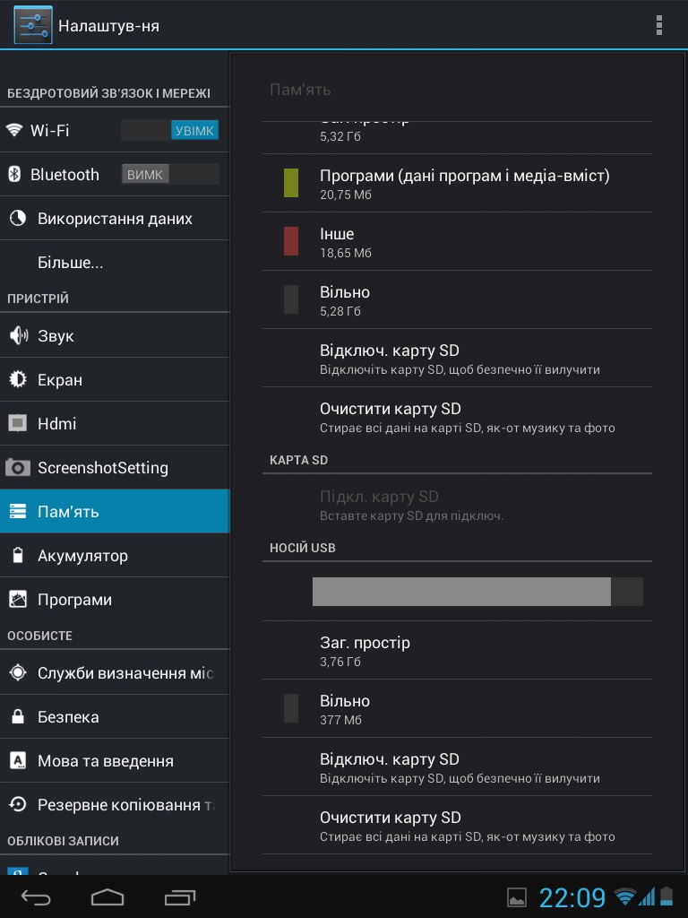Turn off the Wi-Fi switch
Screen dimensions: 688x918
click(x=170, y=130)
